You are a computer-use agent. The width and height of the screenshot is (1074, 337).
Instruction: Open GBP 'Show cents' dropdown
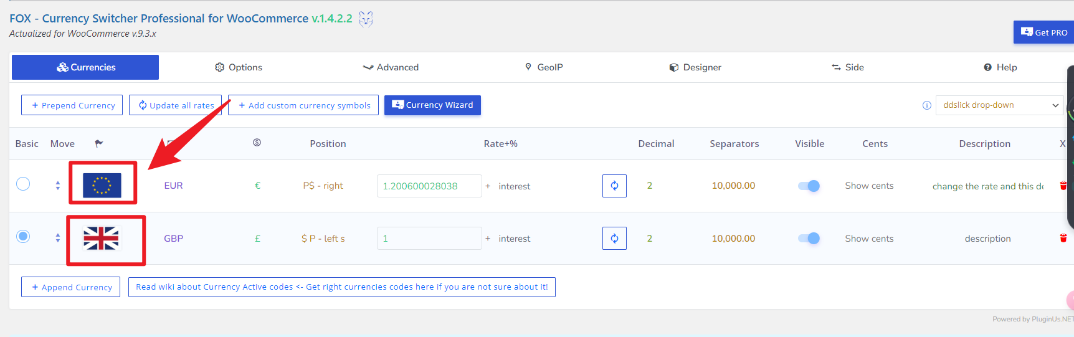coord(869,239)
